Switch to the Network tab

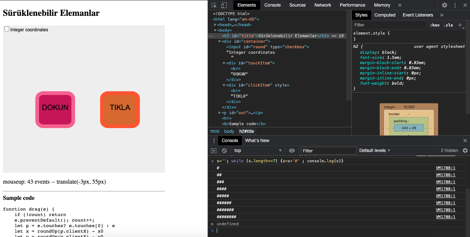pos(322,5)
